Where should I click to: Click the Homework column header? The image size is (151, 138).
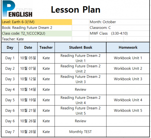coord(128,47)
